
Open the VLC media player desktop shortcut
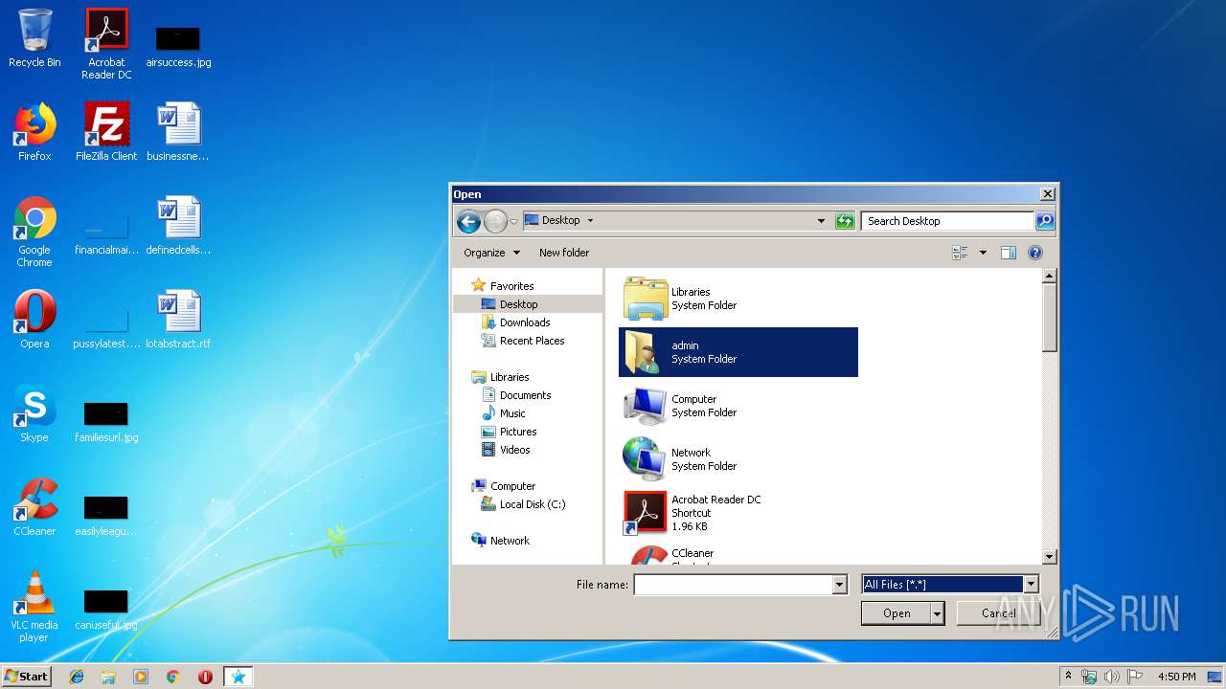pyautogui.click(x=34, y=608)
